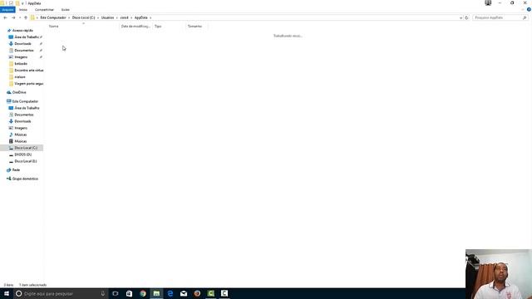The image size is (532, 299).
Task: Sort by Data de modificação column header
Action: tap(135, 26)
